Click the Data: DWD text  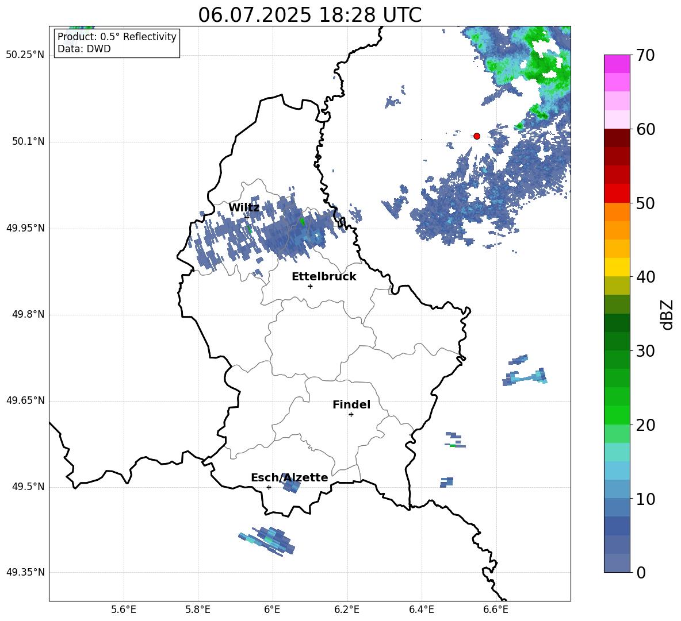[x=84, y=49]
